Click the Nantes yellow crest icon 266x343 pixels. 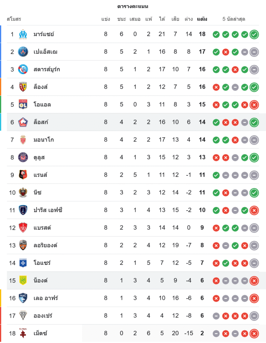[23, 280]
